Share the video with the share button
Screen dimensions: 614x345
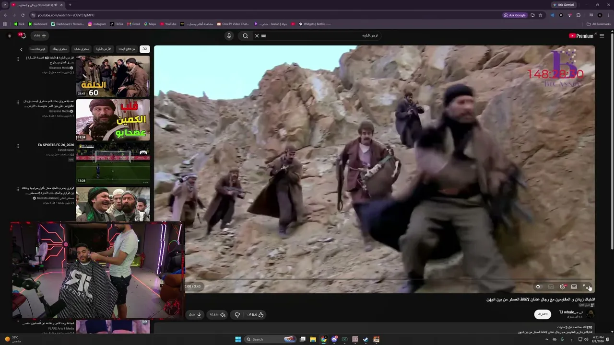coord(218,315)
